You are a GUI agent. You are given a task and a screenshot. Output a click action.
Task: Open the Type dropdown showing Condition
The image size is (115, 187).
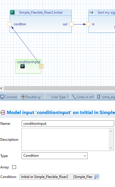click(54, 156)
